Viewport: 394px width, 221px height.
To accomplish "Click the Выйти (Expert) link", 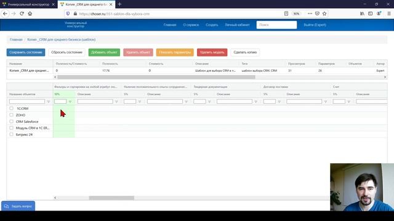I will coord(315,25).
